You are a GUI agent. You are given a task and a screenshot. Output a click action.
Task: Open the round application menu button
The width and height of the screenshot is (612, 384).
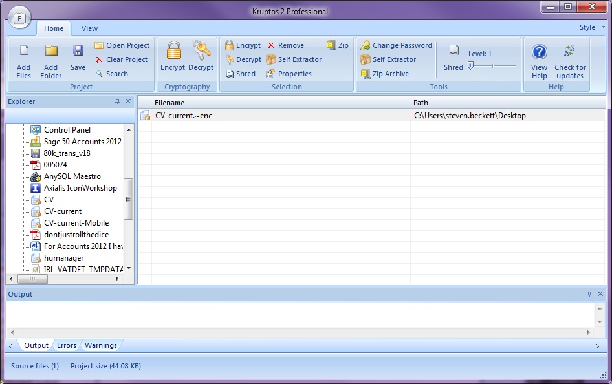(x=19, y=18)
